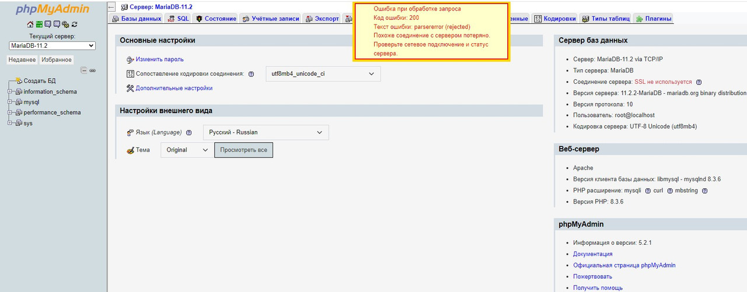Viewport: 747px width, 292px height.
Task: Click the help icon after mysqli extension
Action: pos(648,191)
